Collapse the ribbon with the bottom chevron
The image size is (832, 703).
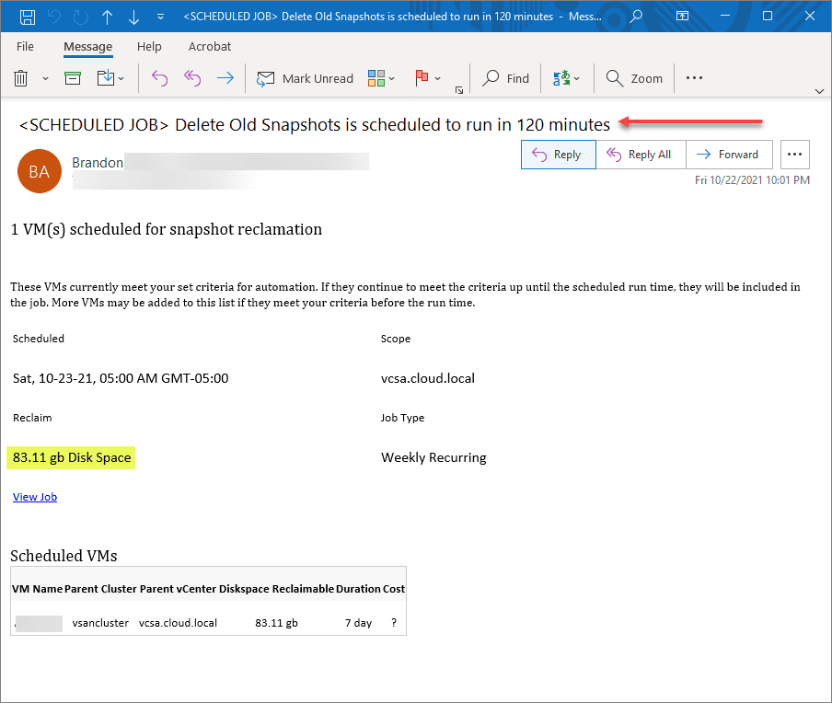click(819, 89)
